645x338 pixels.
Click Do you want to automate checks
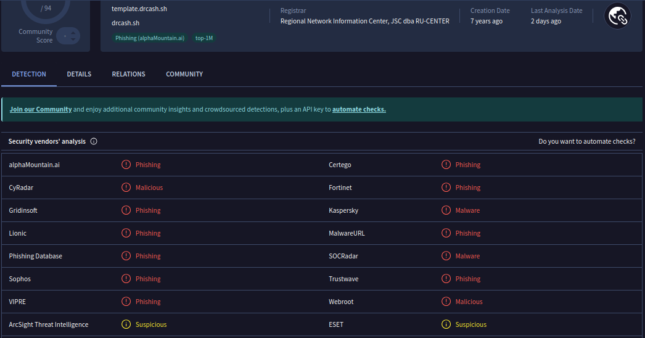(587, 141)
